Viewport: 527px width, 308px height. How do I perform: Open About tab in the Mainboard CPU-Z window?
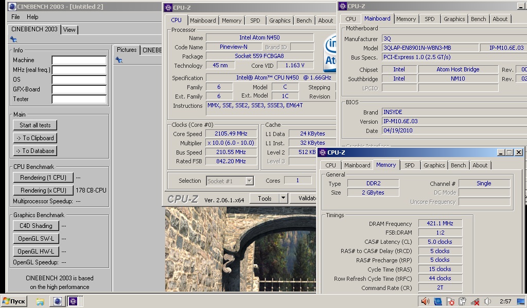tap(500, 19)
